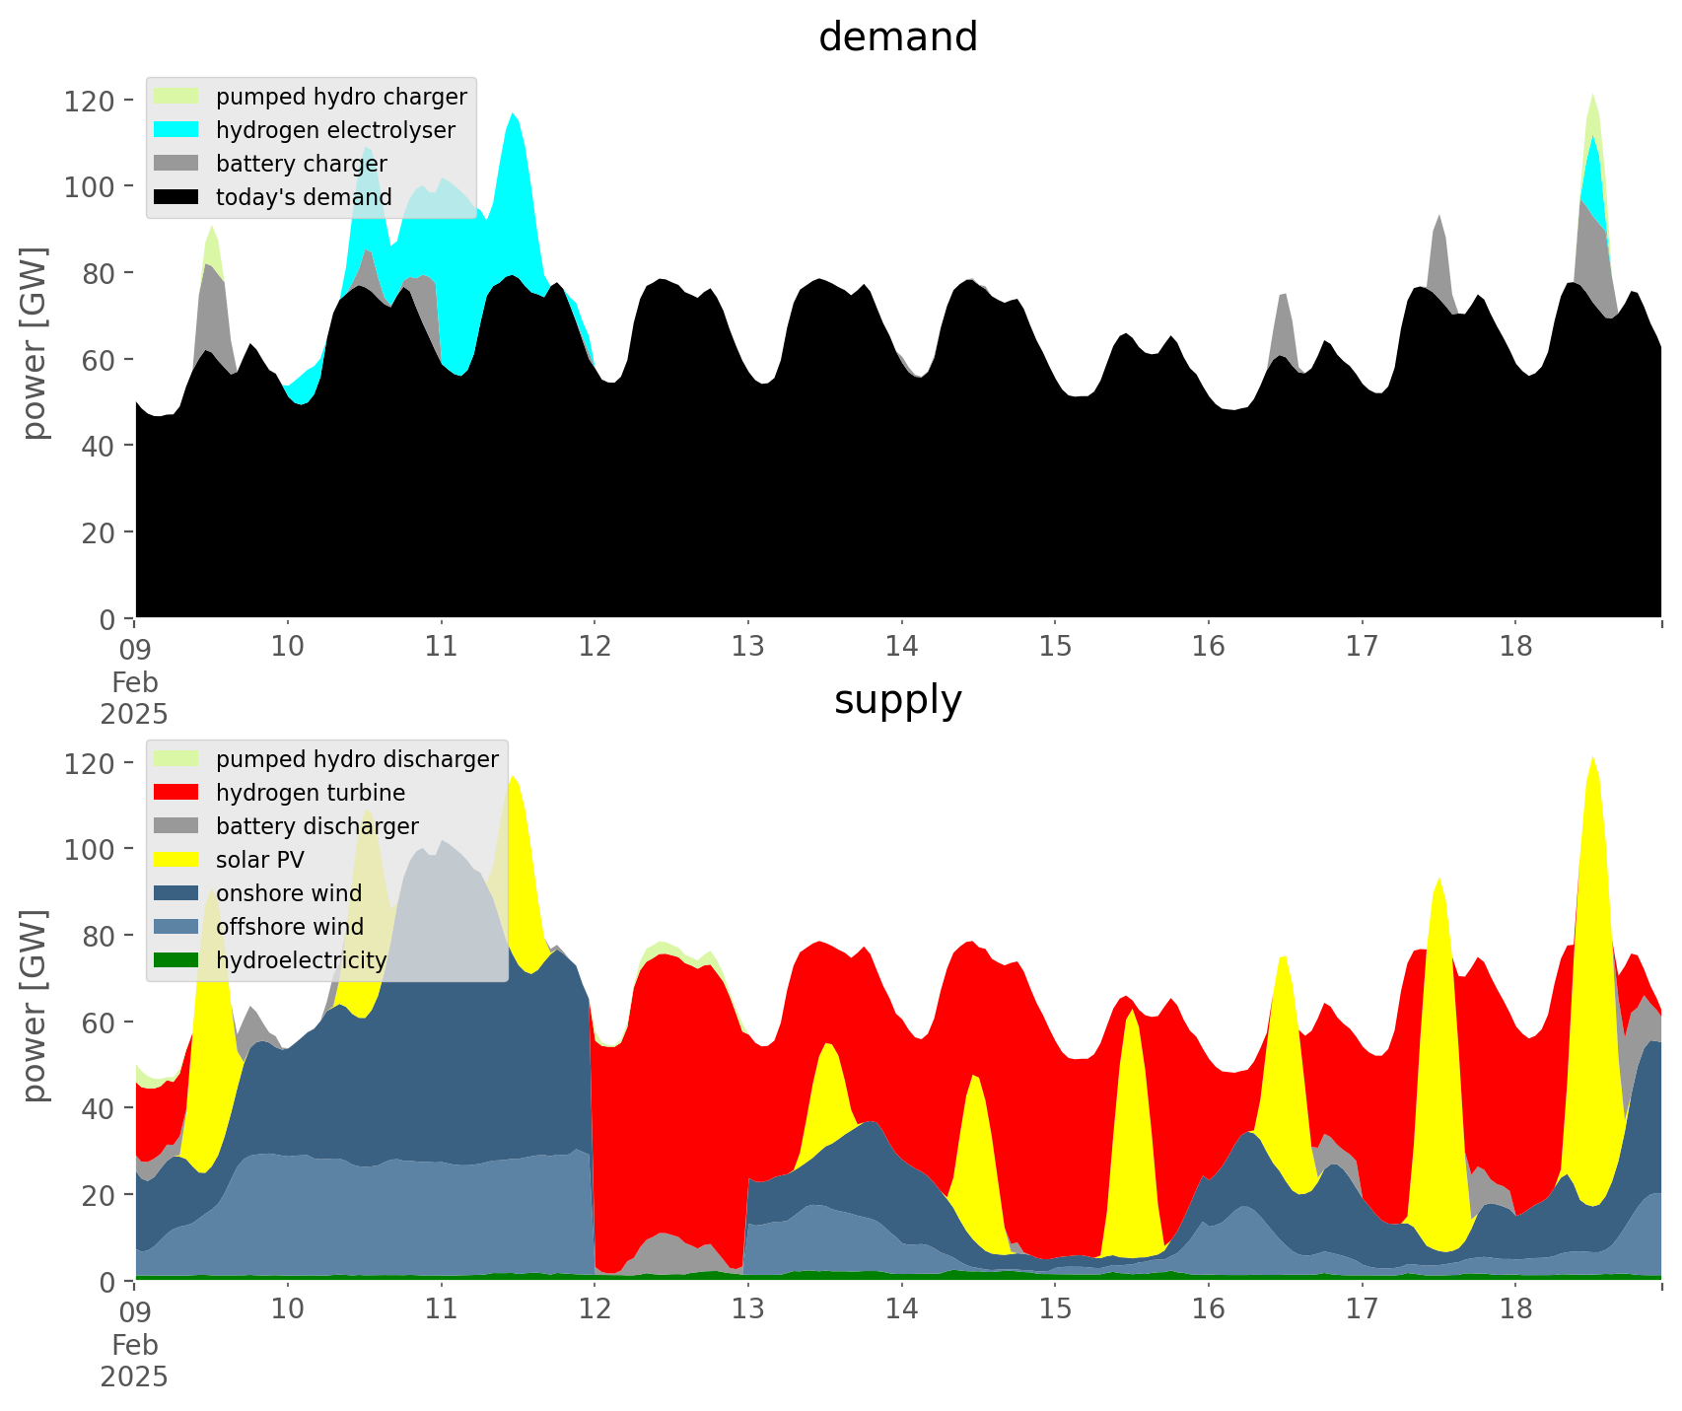The width and height of the screenshot is (1682, 1411).
Task: Click the battery discharger legend swatch
Action: pyautogui.click(x=177, y=826)
